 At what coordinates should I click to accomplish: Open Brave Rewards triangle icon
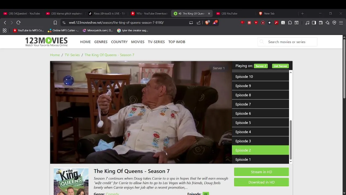(x=215, y=23)
